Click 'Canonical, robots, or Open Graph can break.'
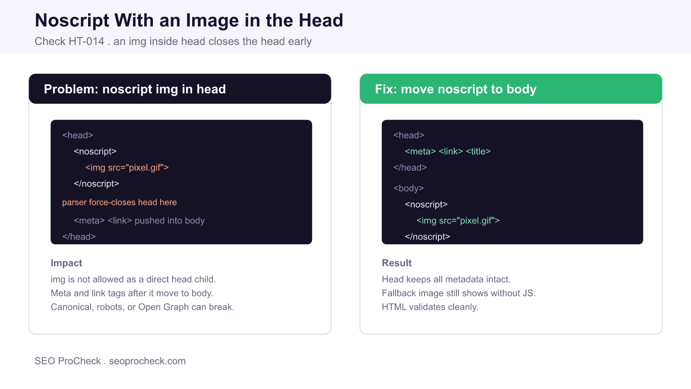 click(x=143, y=307)
